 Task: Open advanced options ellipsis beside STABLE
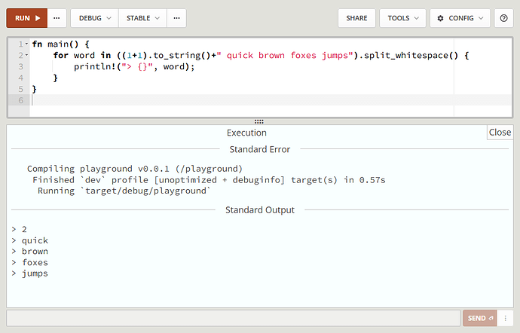pyautogui.click(x=177, y=18)
